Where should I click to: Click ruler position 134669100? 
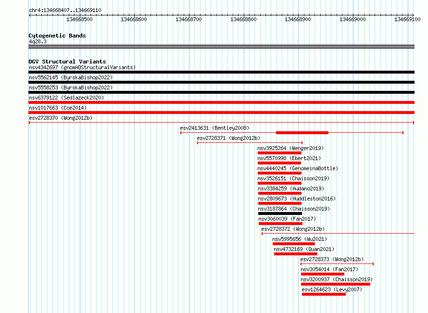407,19
